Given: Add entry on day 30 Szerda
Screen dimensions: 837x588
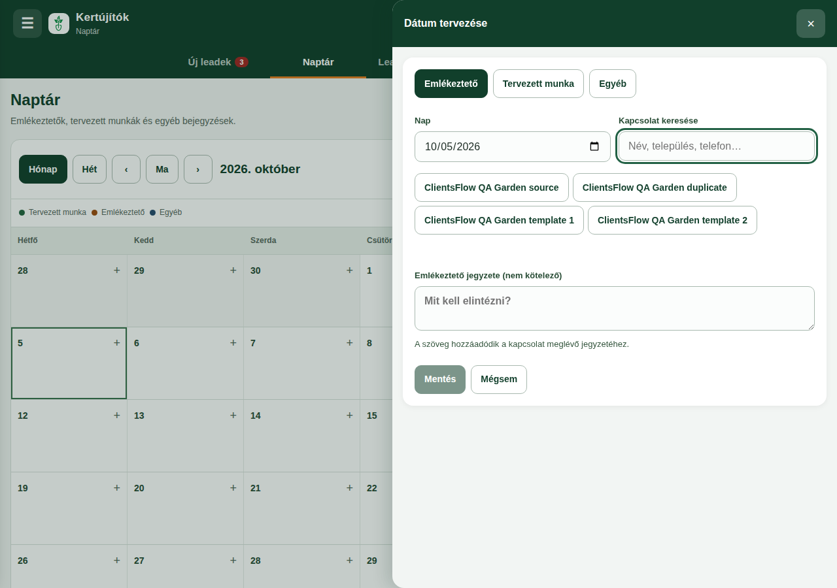Looking at the screenshot, I should [350, 270].
